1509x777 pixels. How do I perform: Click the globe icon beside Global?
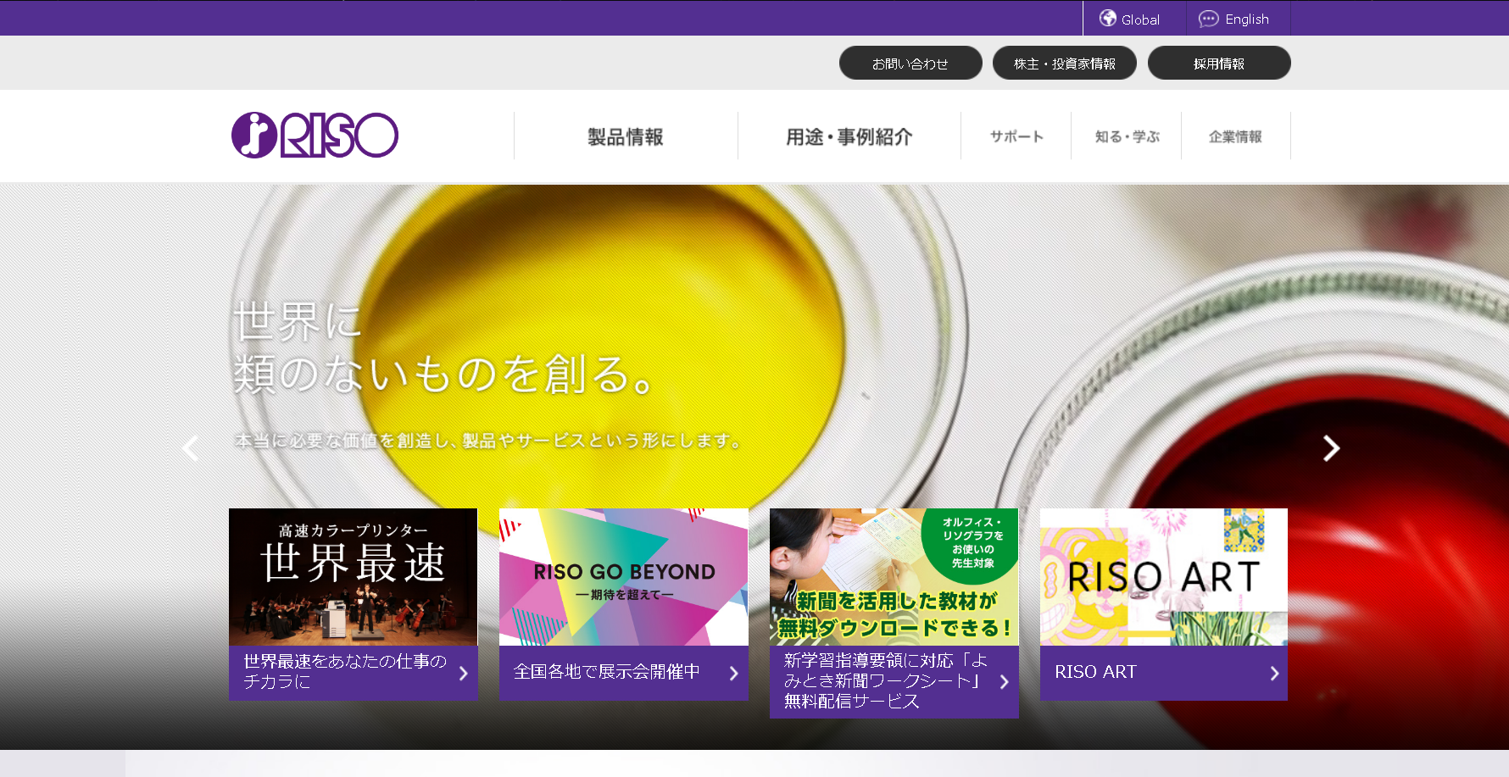pos(1108,18)
